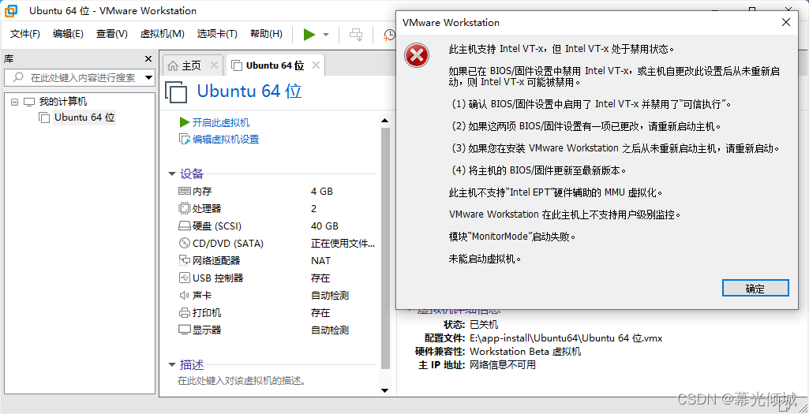Click the 处理器 processor device icon
The height and width of the screenshot is (414, 809).
[x=185, y=209]
